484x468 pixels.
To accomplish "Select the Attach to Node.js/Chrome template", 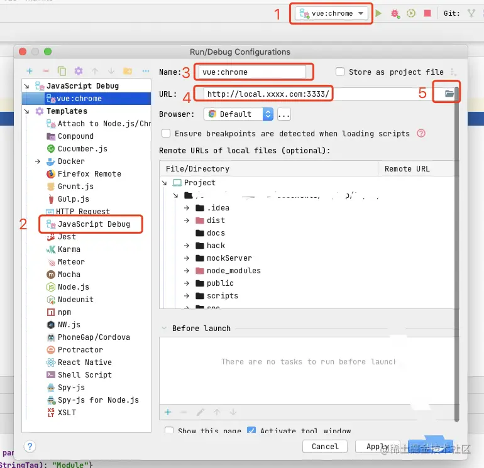I will coord(99,124).
